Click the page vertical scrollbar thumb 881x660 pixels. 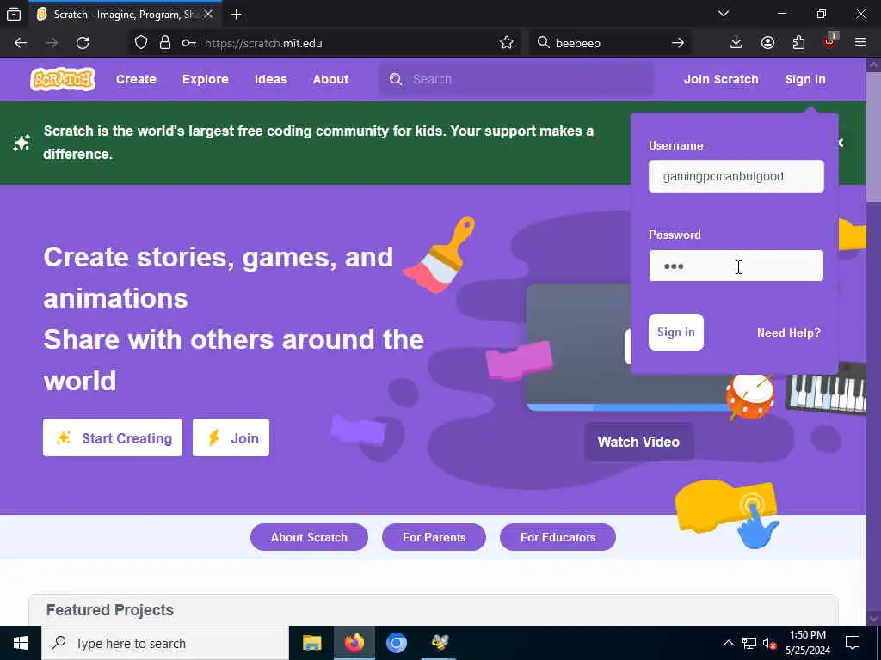pyautogui.click(x=874, y=137)
